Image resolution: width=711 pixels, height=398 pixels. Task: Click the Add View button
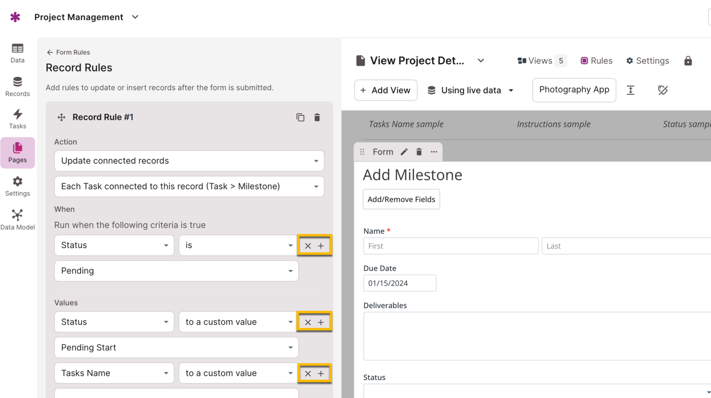[x=386, y=90]
